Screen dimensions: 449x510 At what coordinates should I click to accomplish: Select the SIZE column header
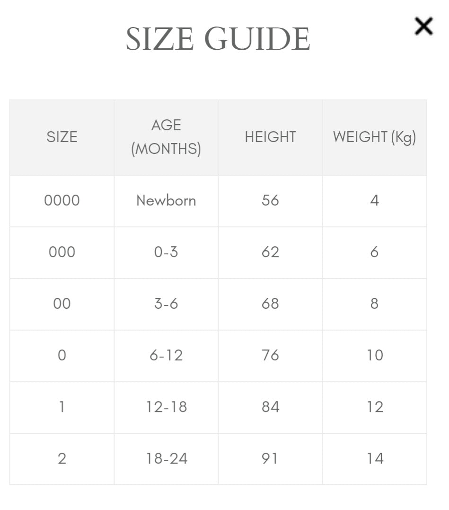[62, 137]
